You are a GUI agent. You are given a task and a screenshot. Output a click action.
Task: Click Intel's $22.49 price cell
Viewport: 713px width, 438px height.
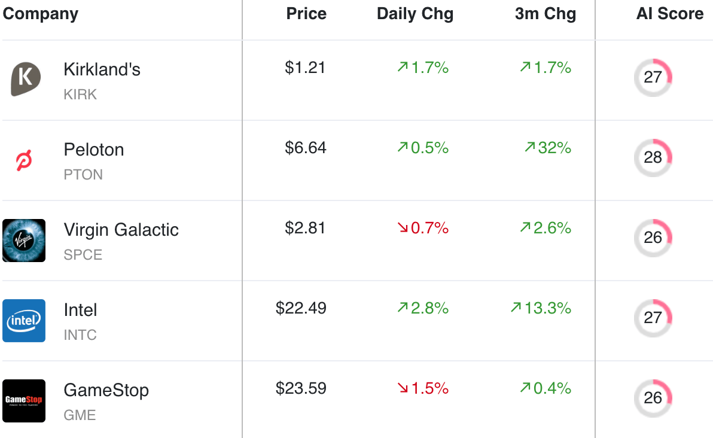click(x=301, y=308)
